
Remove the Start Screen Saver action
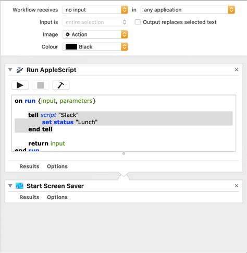(x=237, y=186)
